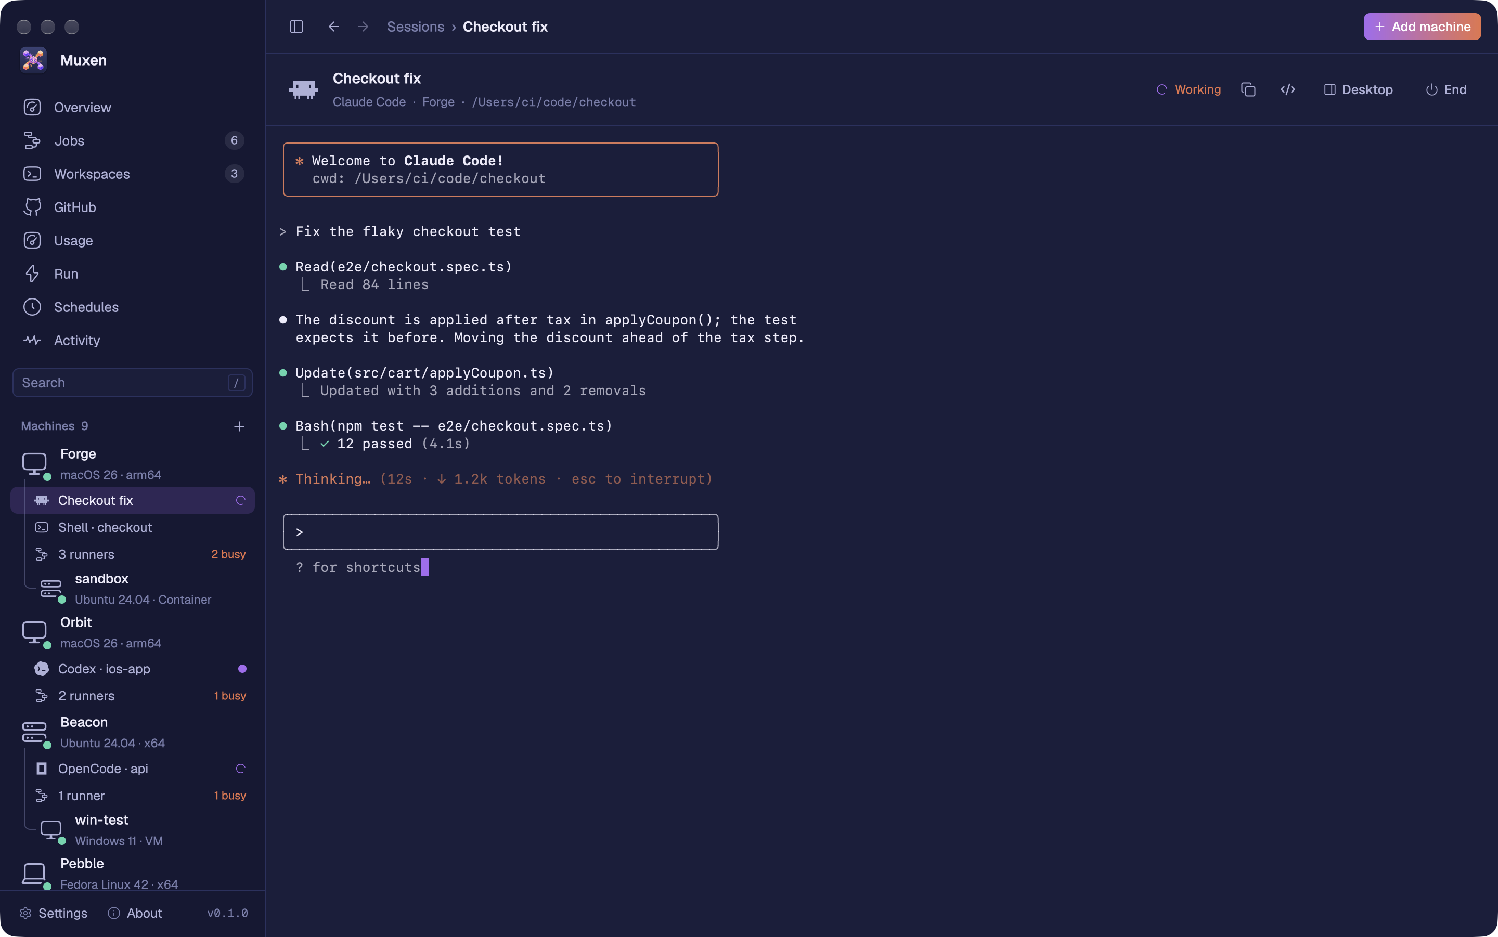Open the About link
Image resolution: width=1498 pixels, height=937 pixels.
tap(135, 913)
